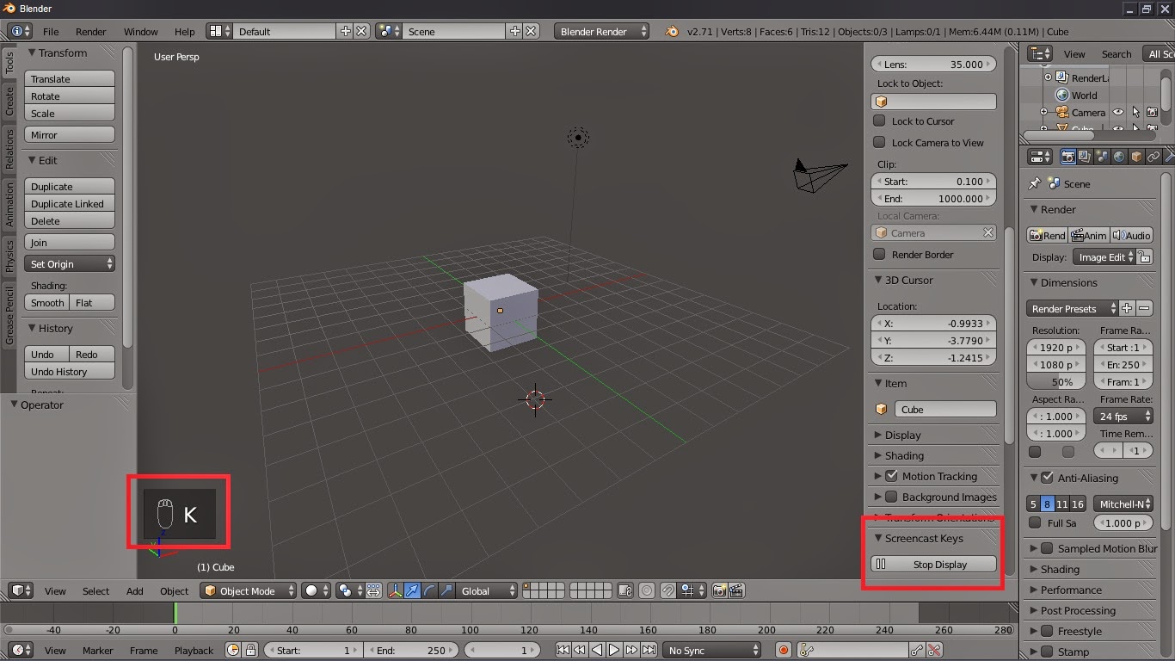Switch to the Create tab in the tool shelf

coord(9,102)
